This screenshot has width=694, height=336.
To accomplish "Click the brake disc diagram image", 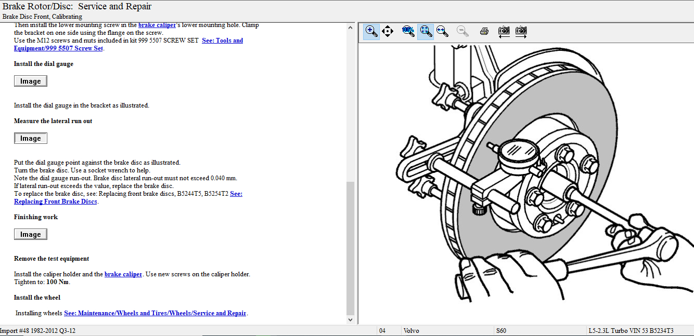I will 525,182.
